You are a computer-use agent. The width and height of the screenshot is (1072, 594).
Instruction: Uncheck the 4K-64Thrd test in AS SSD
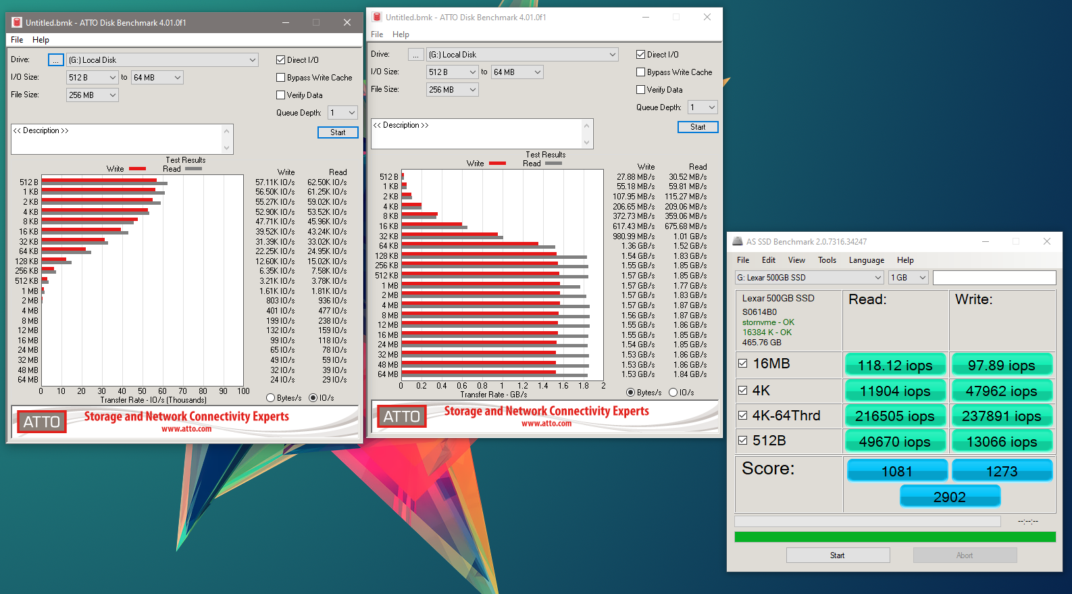coord(743,416)
